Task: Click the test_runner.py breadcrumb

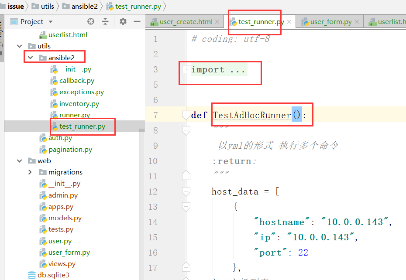Action: (x=134, y=6)
